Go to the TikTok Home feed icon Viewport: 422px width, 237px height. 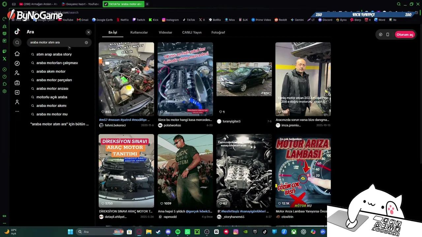pyautogui.click(x=17, y=54)
